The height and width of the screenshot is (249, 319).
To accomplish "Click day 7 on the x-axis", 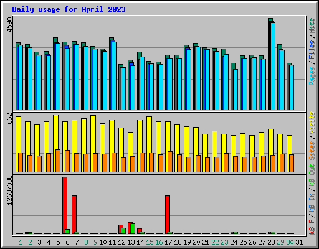I will (77, 242).
